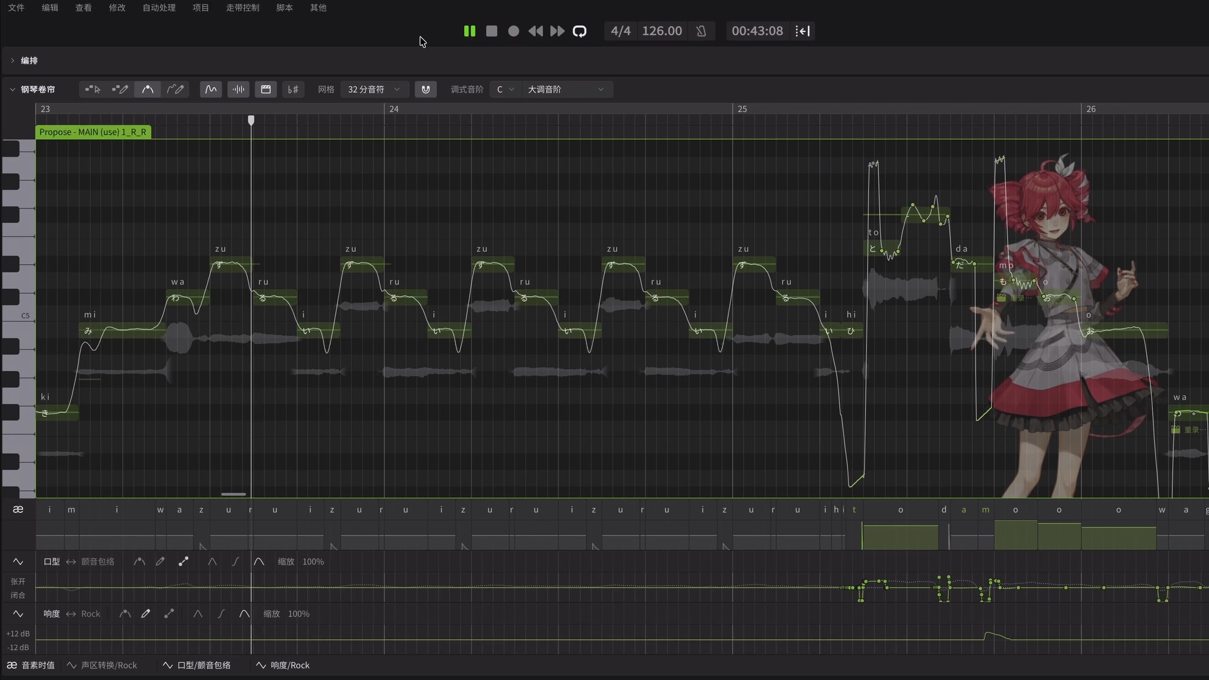
Task: Choose pencil tool in 口型 lane
Action: (x=161, y=562)
